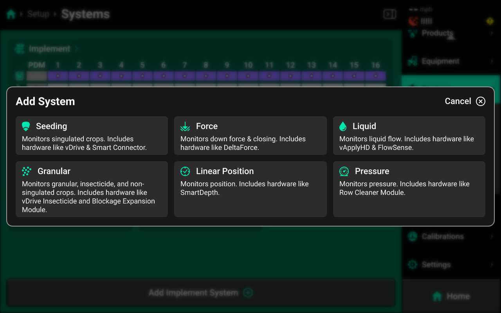Select the Granular system description text
Screen dimensions: 501x313
click(x=88, y=197)
